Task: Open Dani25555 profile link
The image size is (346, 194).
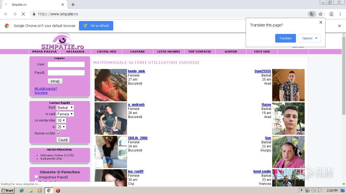Action: [x=263, y=71]
